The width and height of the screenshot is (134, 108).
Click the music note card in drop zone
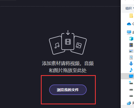57,45
